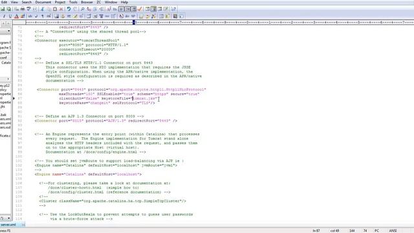Open the Document menu
The image size is (414, 233).
43,2
